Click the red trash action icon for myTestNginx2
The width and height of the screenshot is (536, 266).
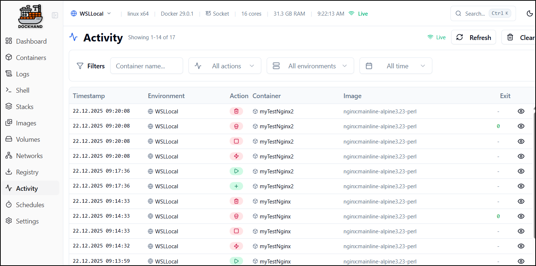(236, 111)
